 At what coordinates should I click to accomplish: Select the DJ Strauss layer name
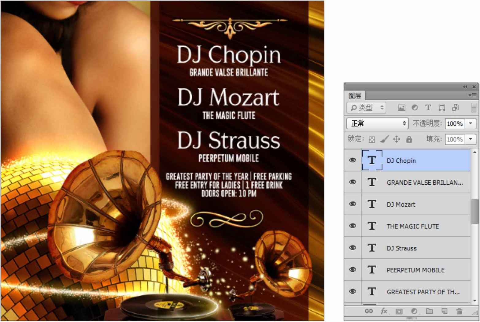pyautogui.click(x=402, y=248)
